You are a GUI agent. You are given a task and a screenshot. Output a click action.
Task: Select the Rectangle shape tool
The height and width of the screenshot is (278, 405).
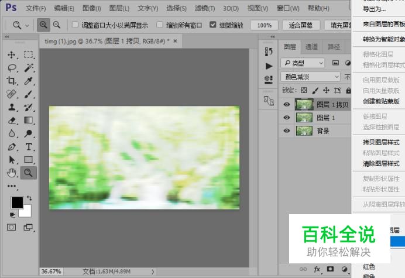(x=29, y=160)
